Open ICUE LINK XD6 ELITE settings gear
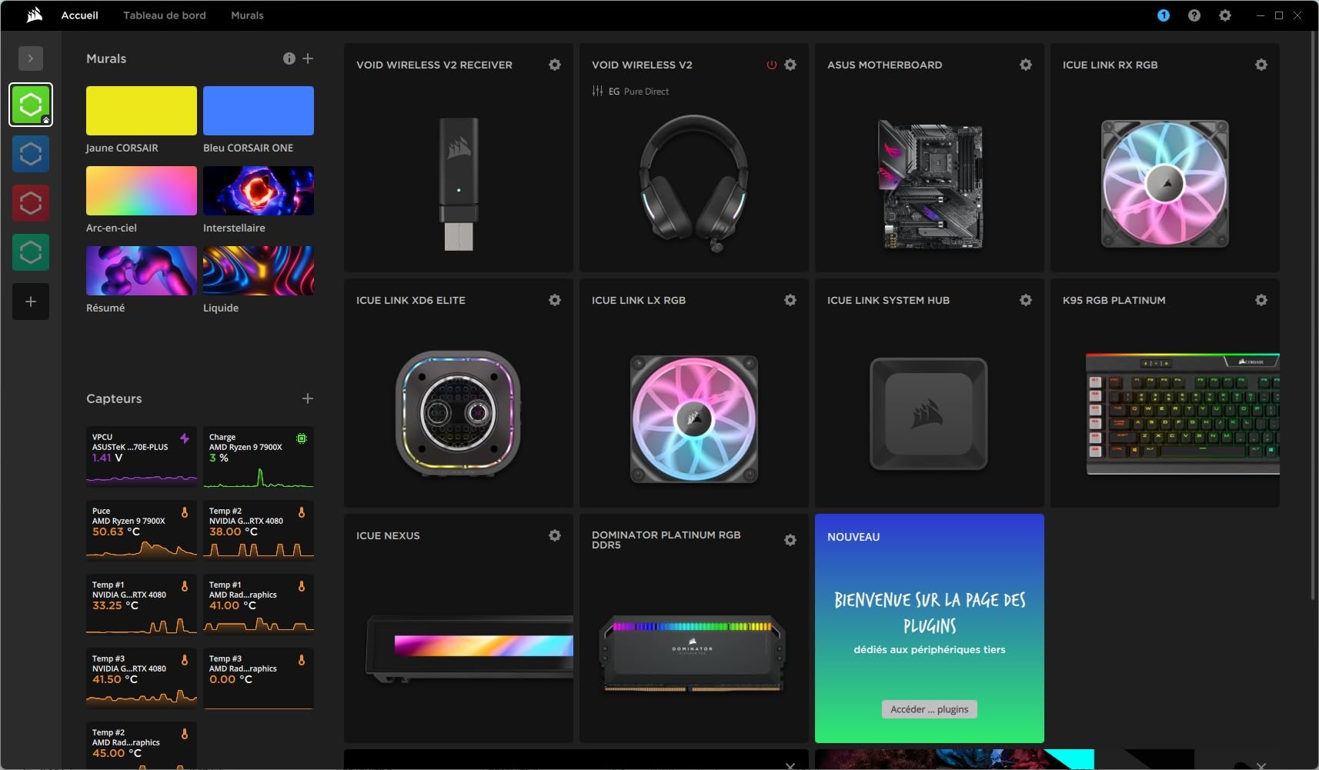The height and width of the screenshot is (770, 1319). 555,300
